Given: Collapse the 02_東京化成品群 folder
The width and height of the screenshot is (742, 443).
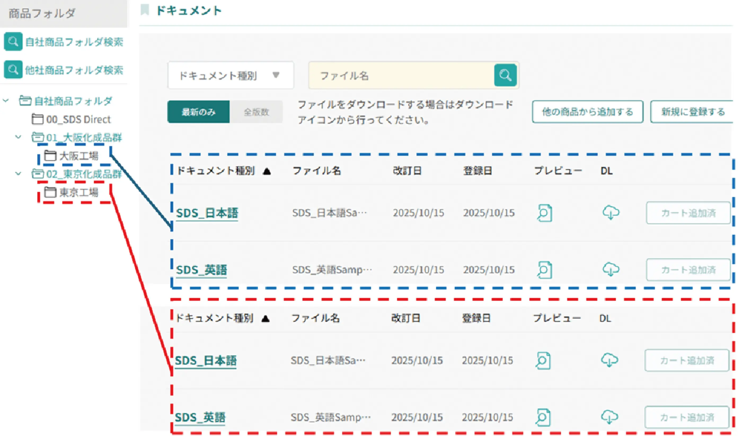Looking at the screenshot, I should pos(18,173).
